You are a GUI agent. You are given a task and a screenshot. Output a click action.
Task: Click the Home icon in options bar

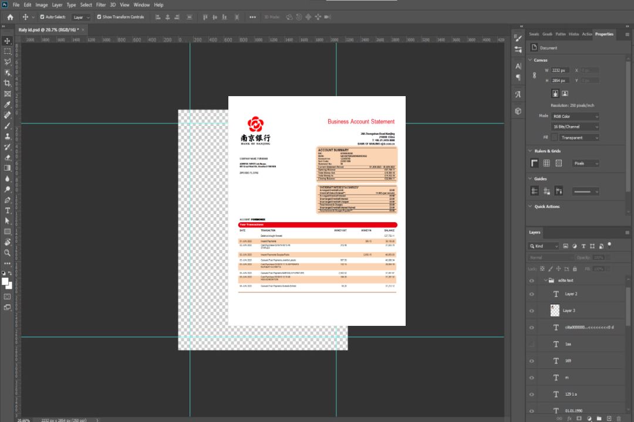click(10, 17)
